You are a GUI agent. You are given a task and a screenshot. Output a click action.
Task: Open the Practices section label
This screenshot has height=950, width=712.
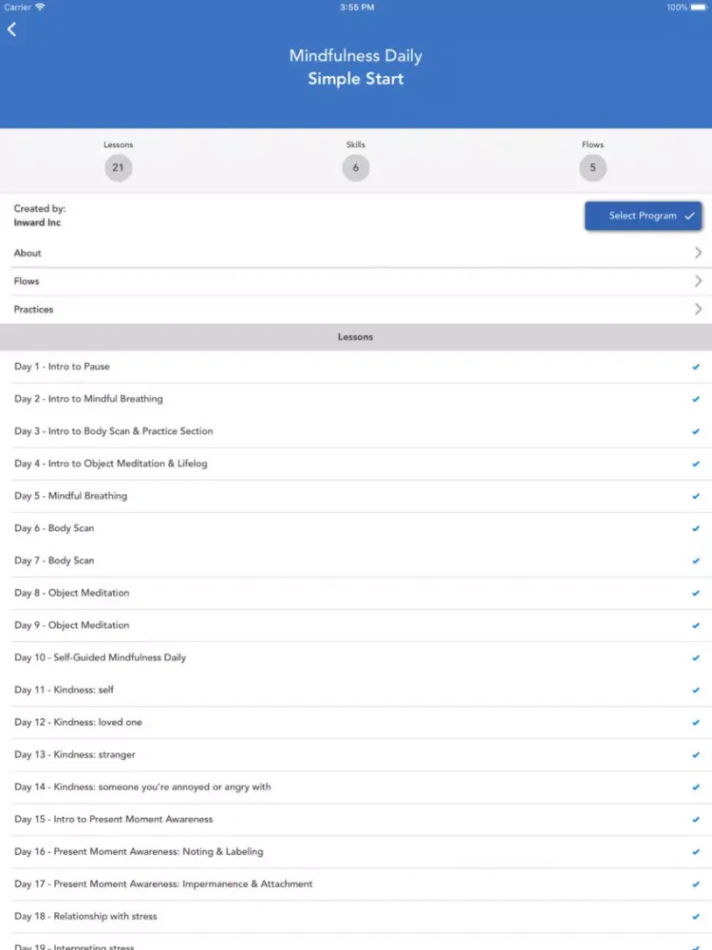33,309
